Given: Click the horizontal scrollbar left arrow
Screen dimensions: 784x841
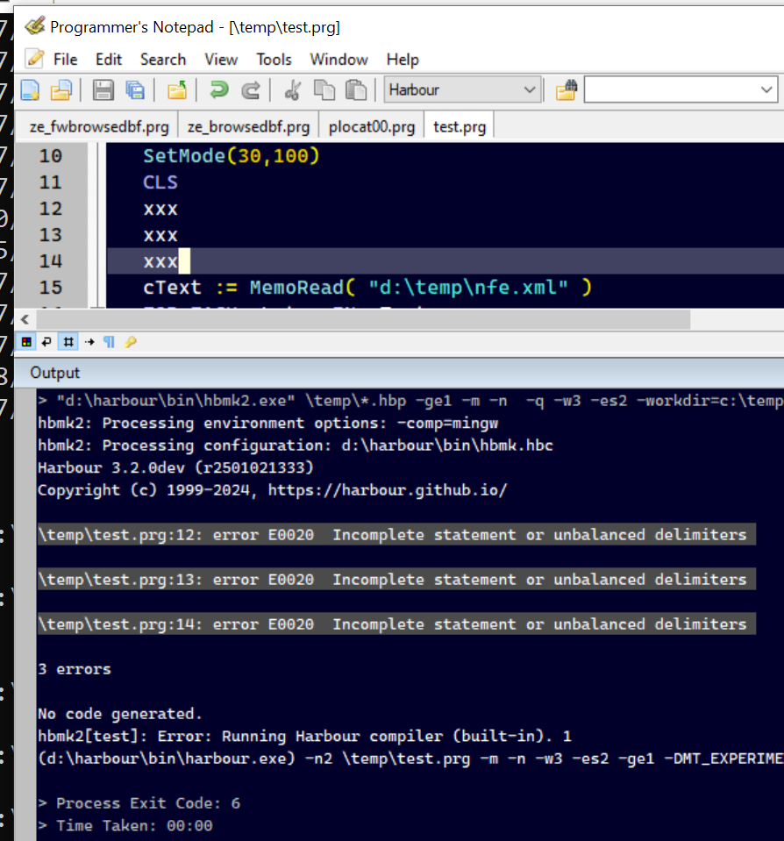Looking at the screenshot, I should pyautogui.click(x=25, y=319).
